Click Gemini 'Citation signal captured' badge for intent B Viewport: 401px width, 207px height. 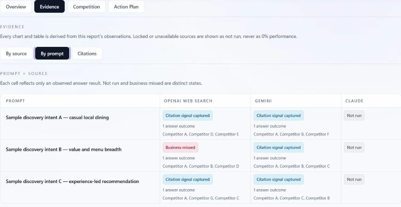[279, 147]
